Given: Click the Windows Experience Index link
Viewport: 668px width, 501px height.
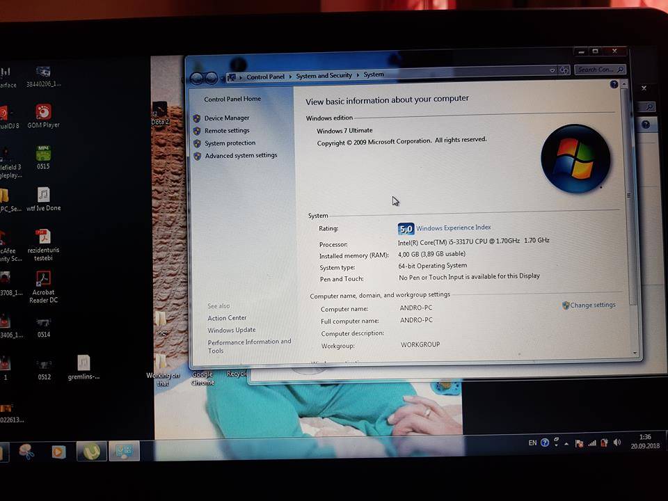Looking at the screenshot, I should coord(453,228).
